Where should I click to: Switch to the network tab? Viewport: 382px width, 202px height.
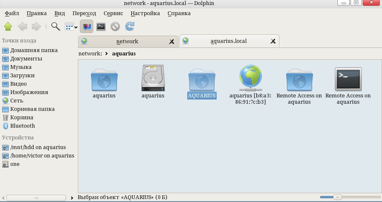click(x=128, y=42)
